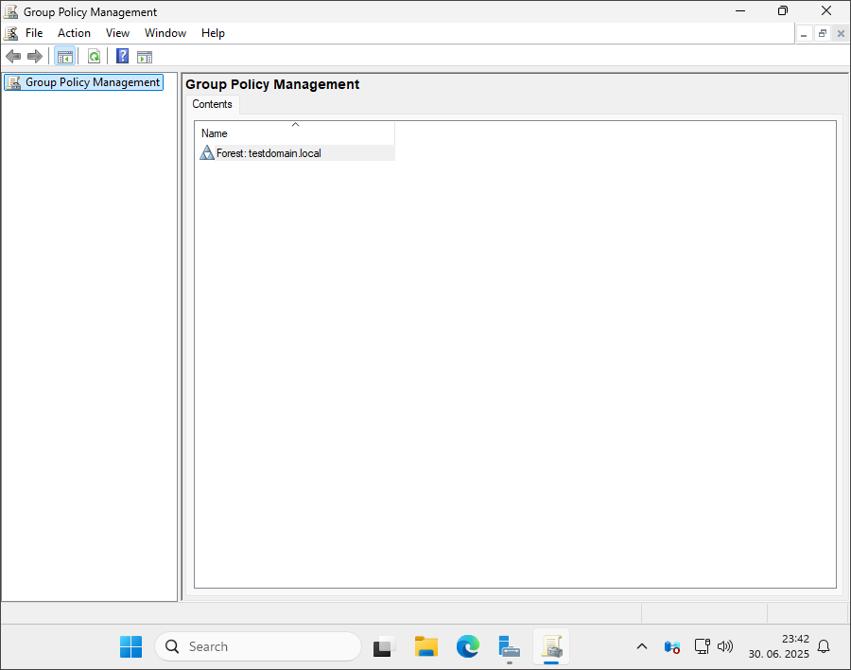Sort by the Name column header
This screenshot has width=851, height=670.
point(296,133)
